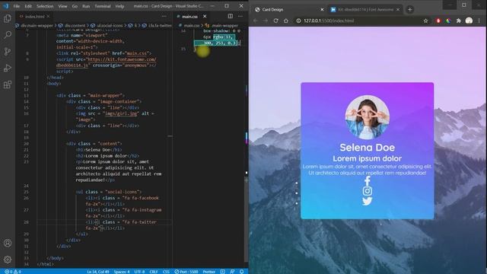
Task: Open the Run menu
Action: tap(86, 6)
